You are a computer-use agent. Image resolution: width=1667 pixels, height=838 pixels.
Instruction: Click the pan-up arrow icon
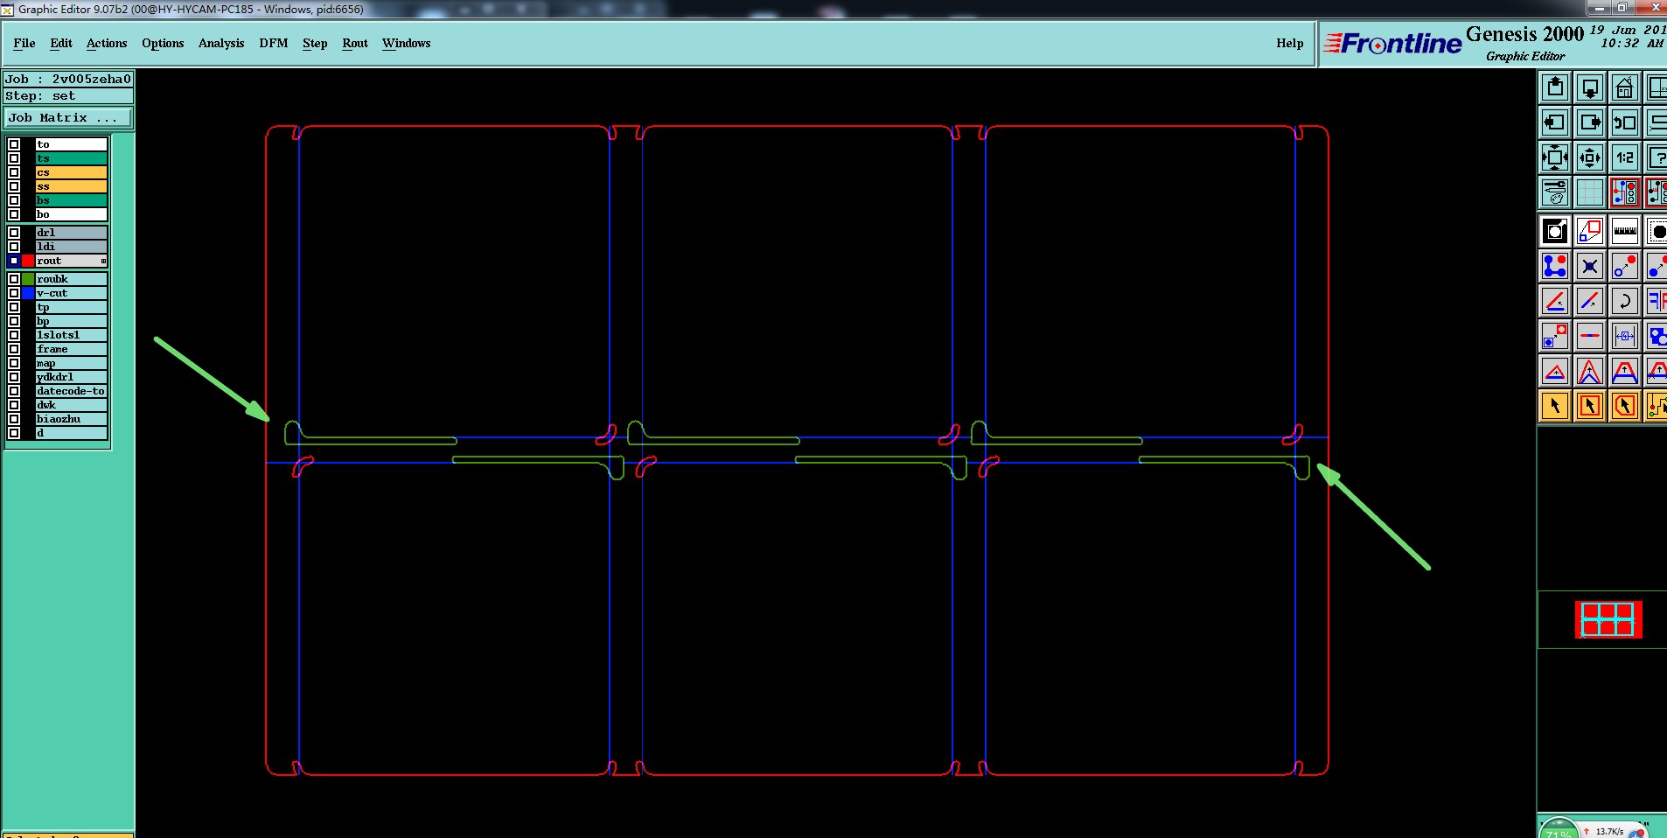click(x=1555, y=87)
